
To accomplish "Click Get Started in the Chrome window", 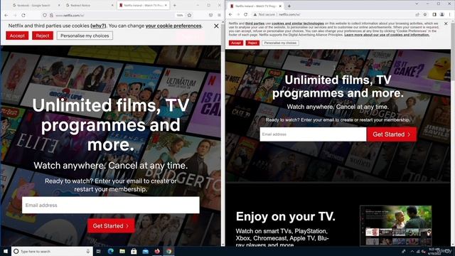I will click(x=392, y=134).
